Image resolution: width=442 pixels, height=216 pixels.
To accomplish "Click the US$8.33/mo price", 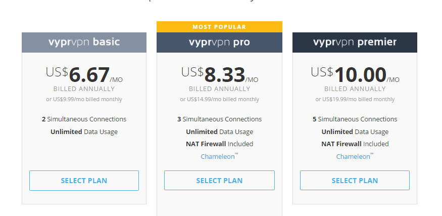I will 219,75.
